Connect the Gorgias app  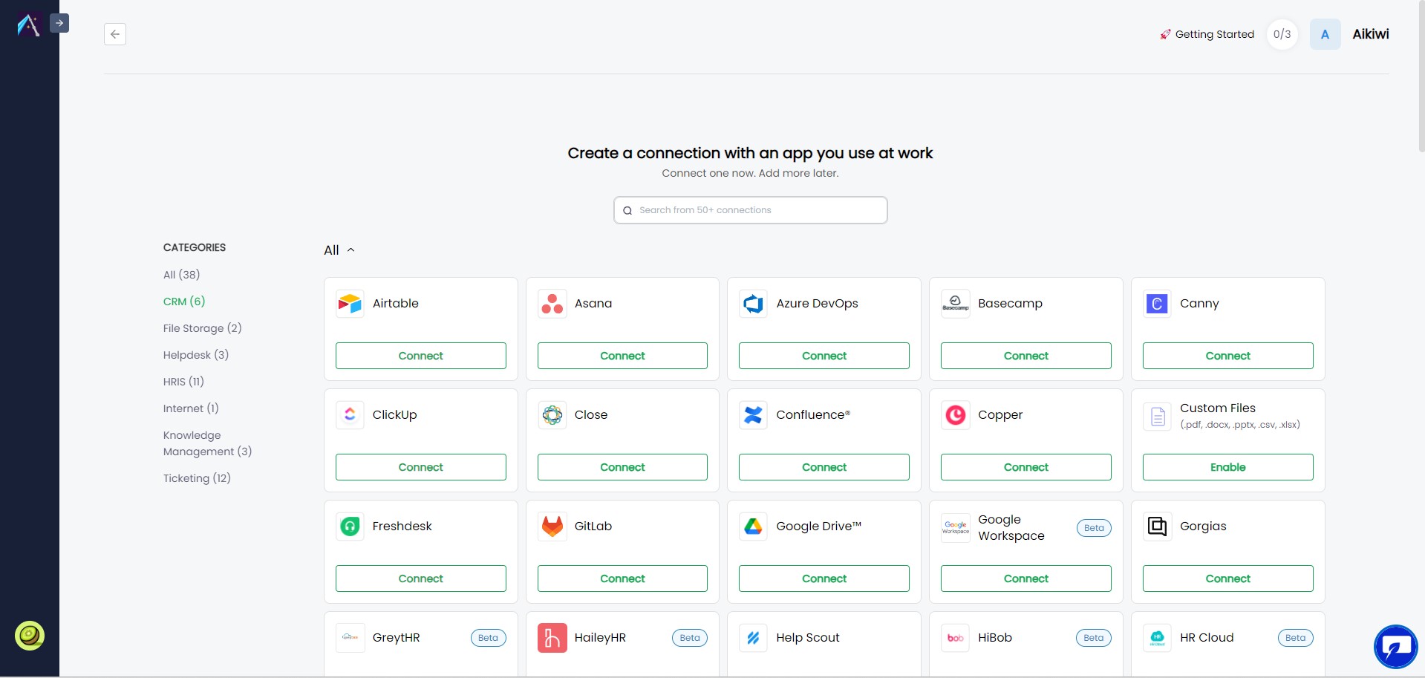1228,578
